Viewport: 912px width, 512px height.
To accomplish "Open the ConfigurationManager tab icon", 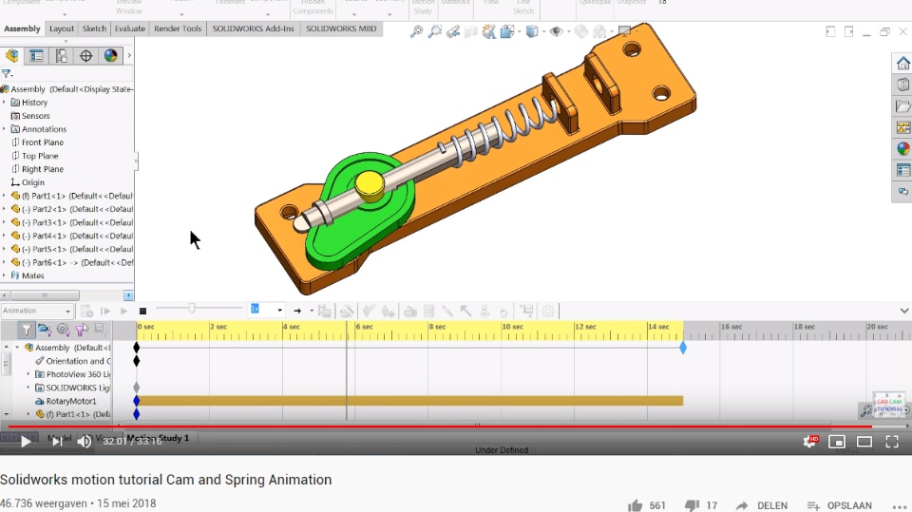I will pyautogui.click(x=61, y=55).
